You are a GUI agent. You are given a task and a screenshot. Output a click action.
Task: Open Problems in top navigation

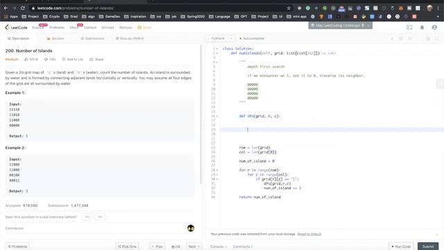pyautogui.click(x=57, y=28)
